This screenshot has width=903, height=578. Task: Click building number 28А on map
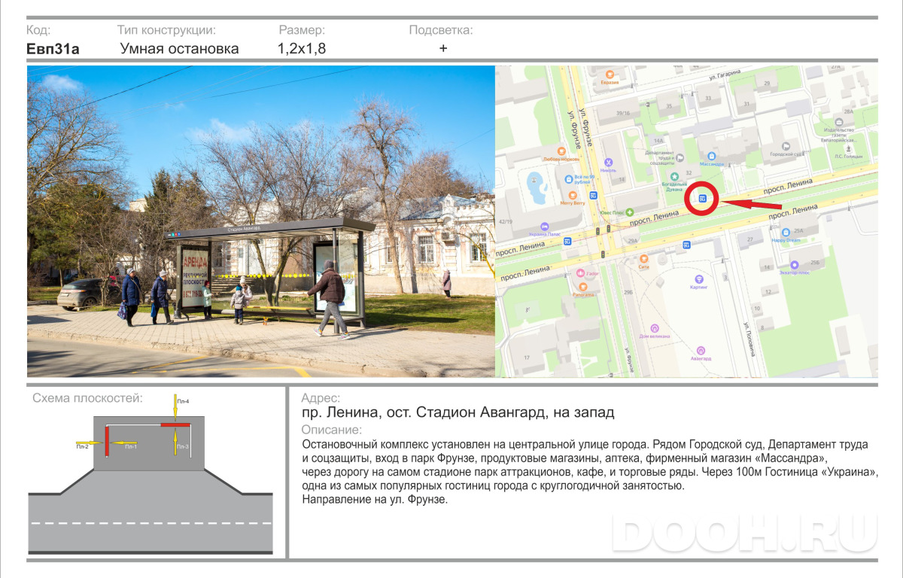point(849,111)
